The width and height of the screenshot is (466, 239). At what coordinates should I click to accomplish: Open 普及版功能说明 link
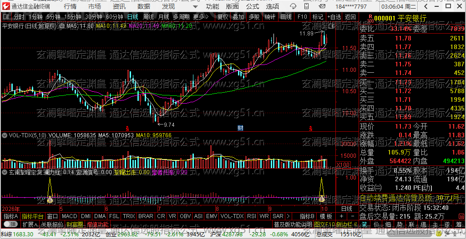(x=293, y=224)
